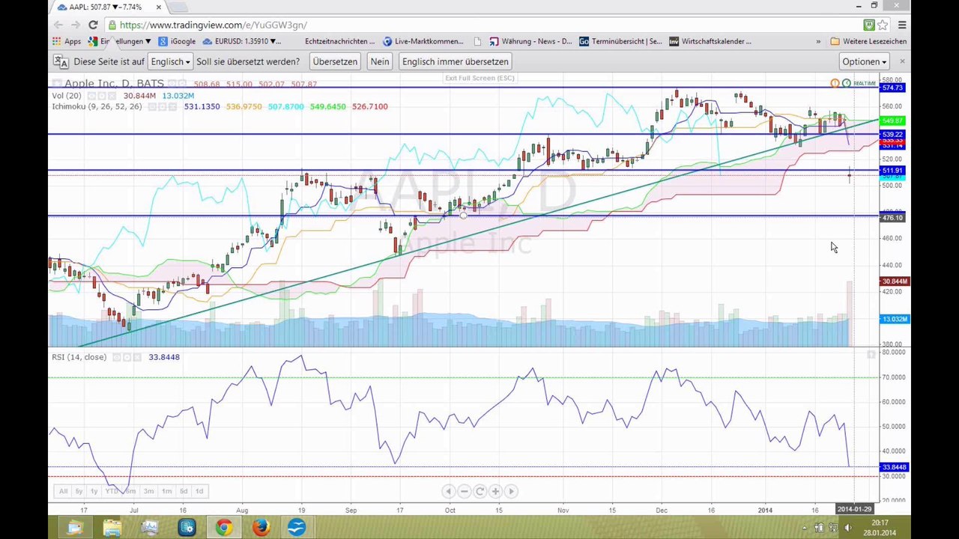
Task: Click the 574.73 price line label
Action: [x=893, y=88]
